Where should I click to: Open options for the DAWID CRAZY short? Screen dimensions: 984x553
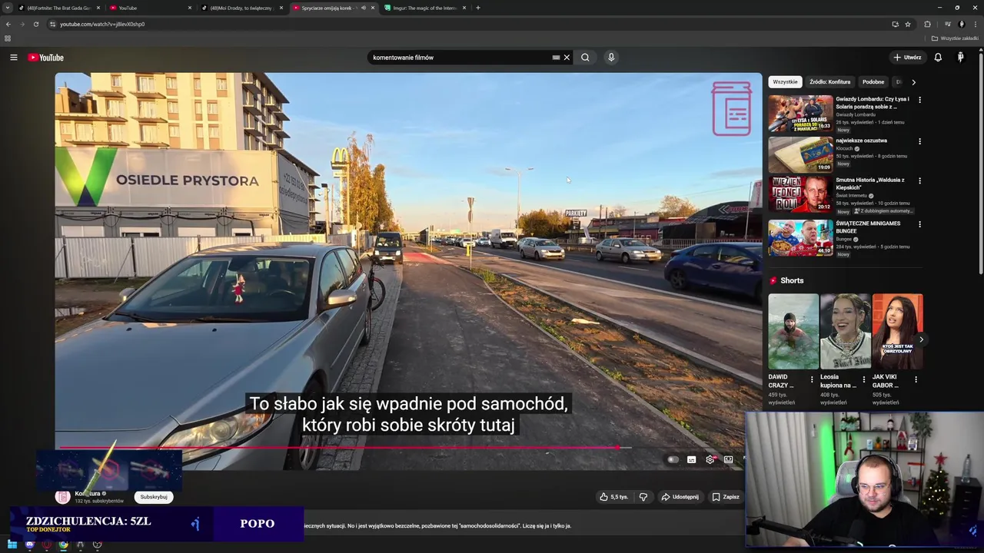coord(812,379)
